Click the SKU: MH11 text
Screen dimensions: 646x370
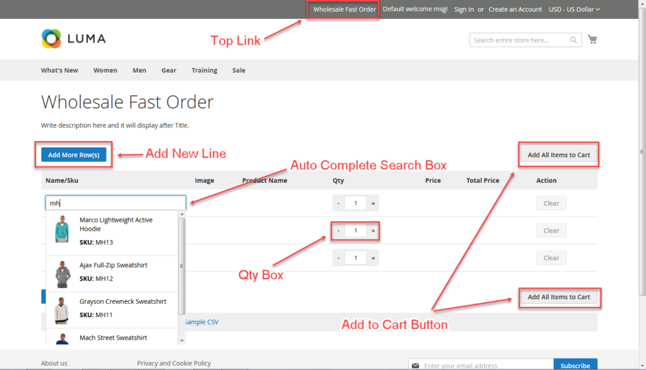click(x=96, y=315)
